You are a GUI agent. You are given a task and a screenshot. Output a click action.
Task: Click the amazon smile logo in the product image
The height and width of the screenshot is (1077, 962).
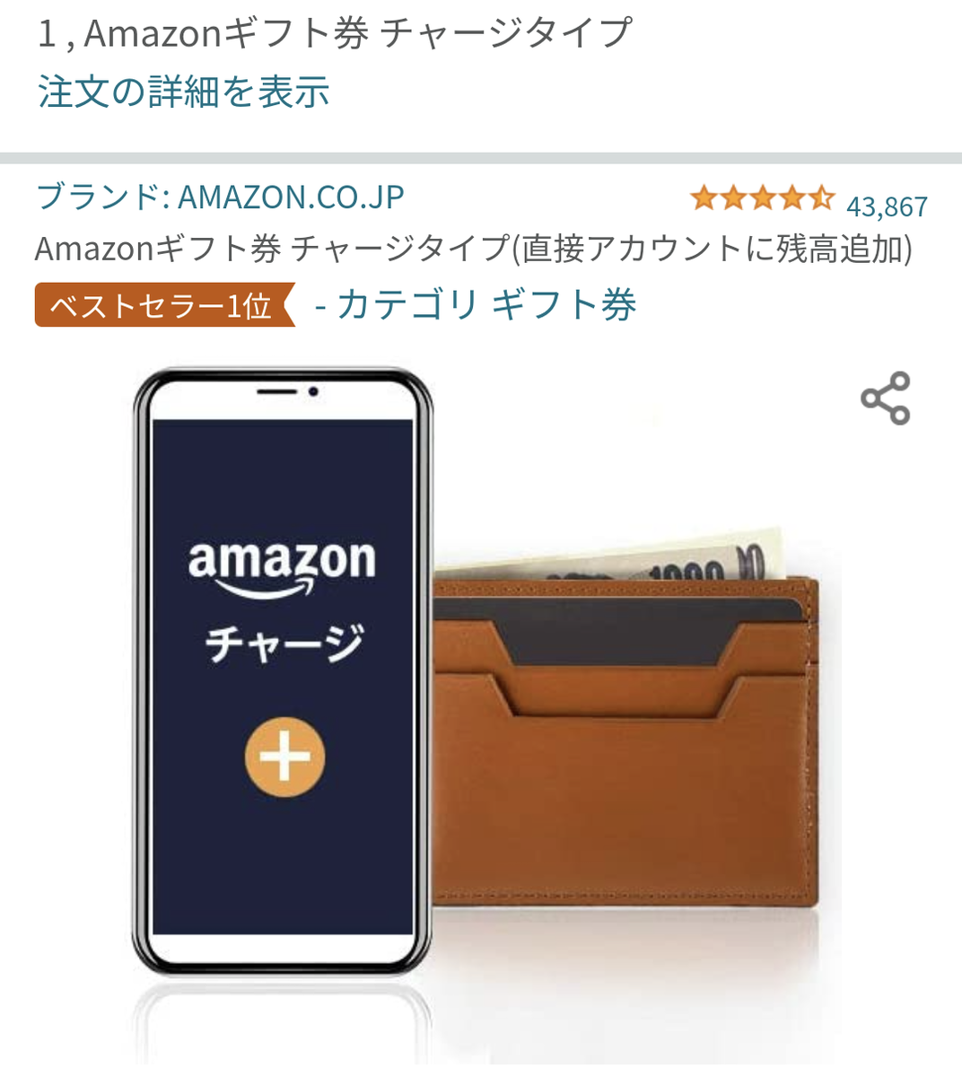pyautogui.click(x=281, y=567)
